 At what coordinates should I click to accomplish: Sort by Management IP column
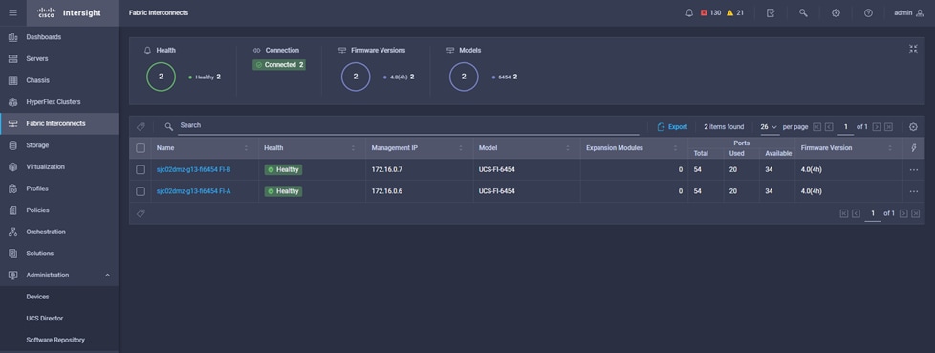tap(461, 148)
